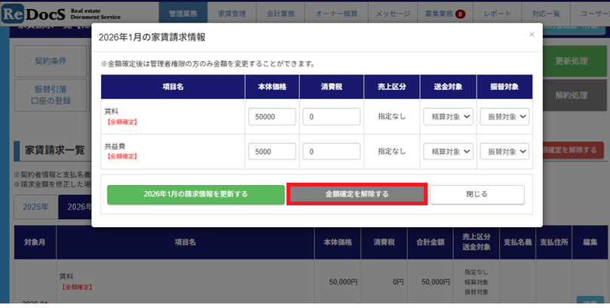Click the 対象月 header in the background table

pyautogui.click(x=35, y=242)
